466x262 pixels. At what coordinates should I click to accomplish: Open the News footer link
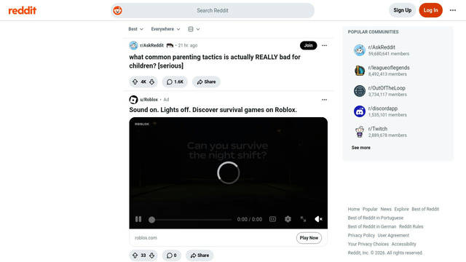point(386,209)
